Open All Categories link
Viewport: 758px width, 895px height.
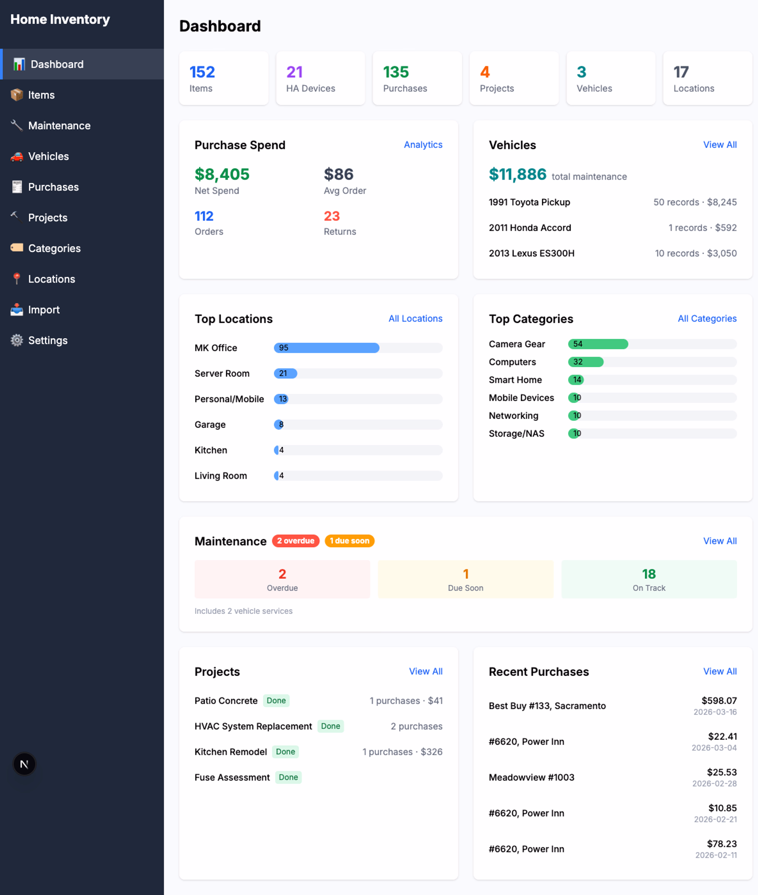pos(707,318)
